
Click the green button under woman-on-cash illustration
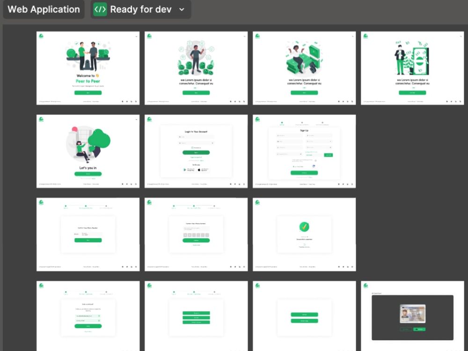[304, 93]
